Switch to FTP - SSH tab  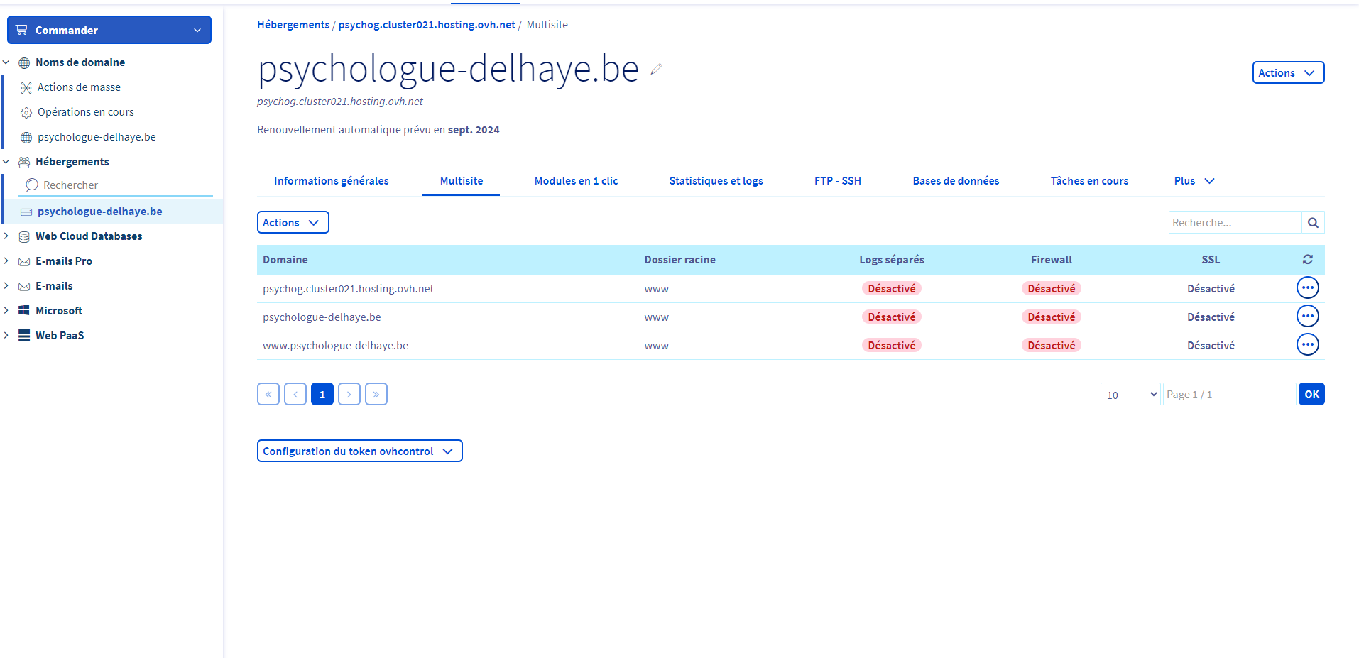[837, 181]
